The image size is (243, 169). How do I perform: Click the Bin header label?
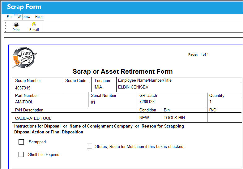(x=167, y=110)
